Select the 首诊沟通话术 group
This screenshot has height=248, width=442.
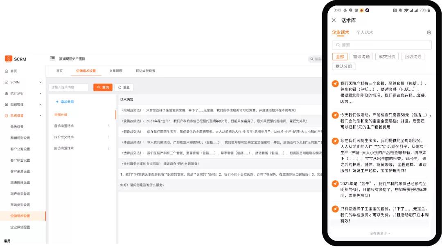[64, 126]
